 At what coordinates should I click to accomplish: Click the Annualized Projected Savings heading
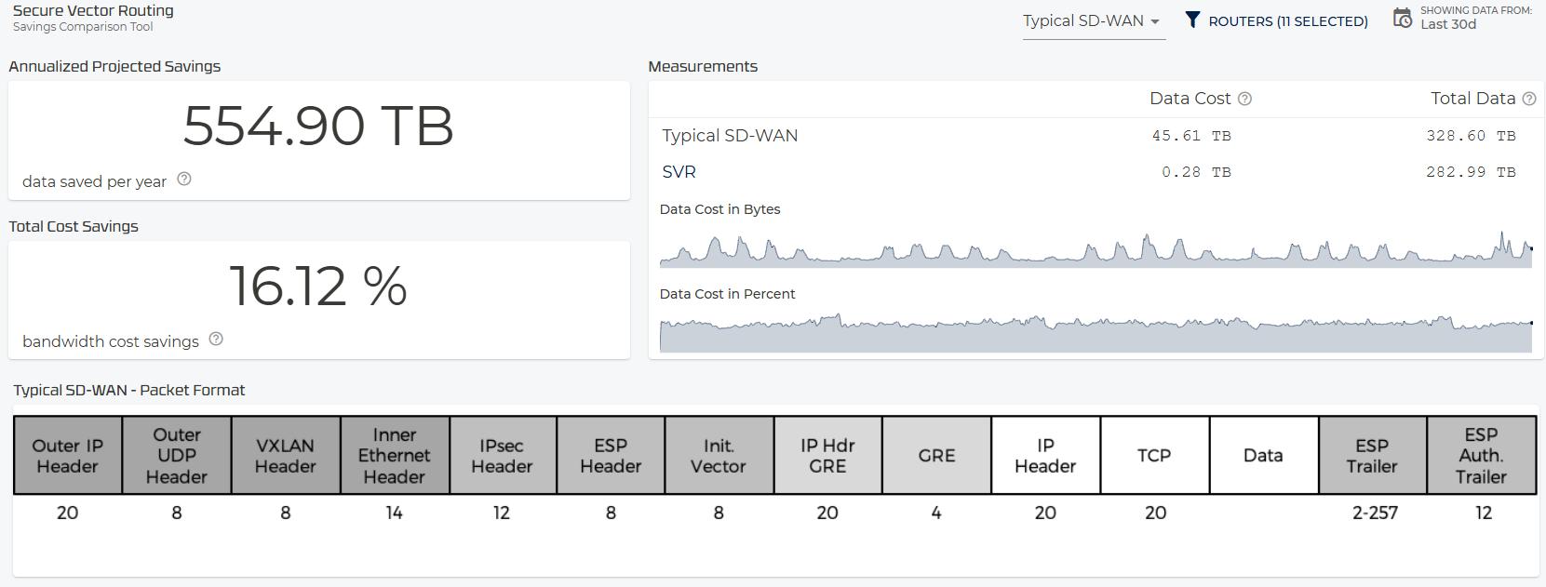coord(114,67)
